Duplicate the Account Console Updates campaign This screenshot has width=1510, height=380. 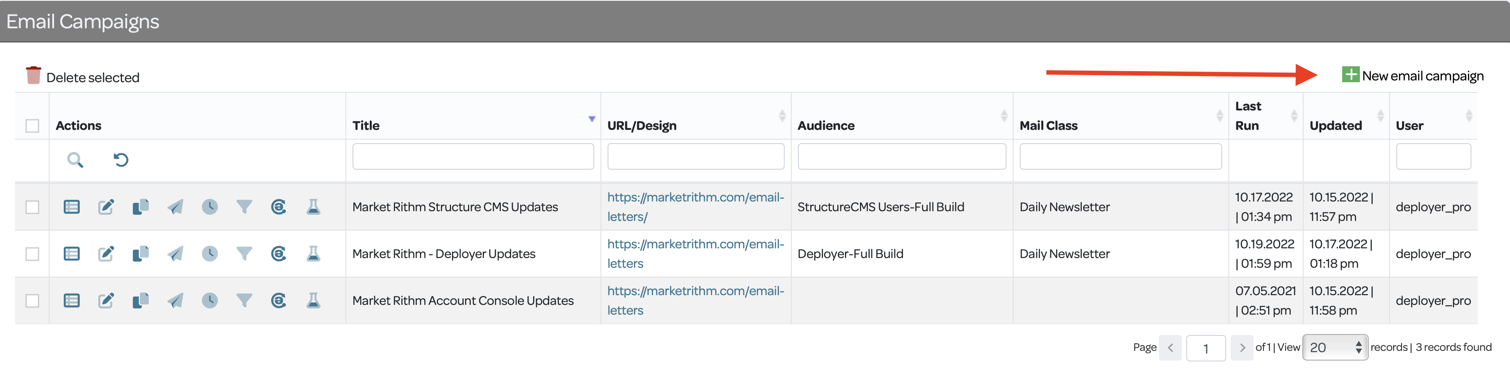(141, 300)
